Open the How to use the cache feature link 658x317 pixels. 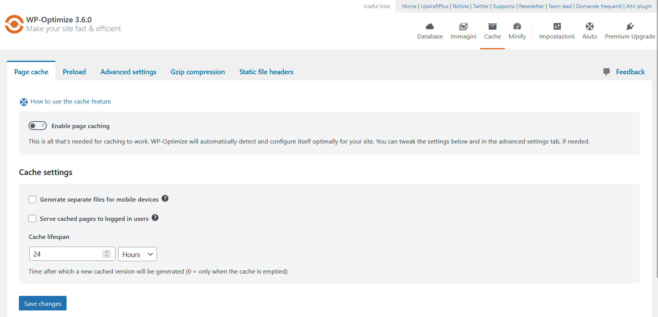(70, 101)
